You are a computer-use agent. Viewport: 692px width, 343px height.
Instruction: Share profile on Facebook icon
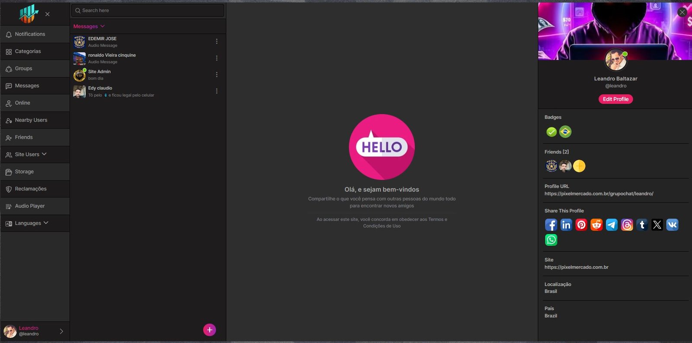[551, 225]
